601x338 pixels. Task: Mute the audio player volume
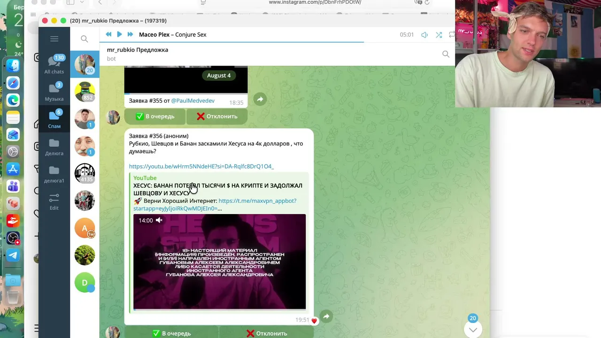[x=424, y=35]
